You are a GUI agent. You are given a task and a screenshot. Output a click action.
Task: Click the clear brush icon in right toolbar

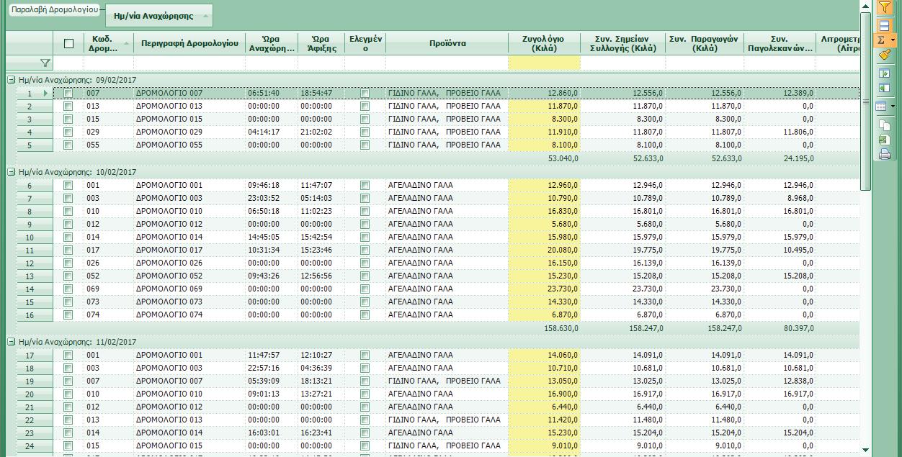[885, 55]
